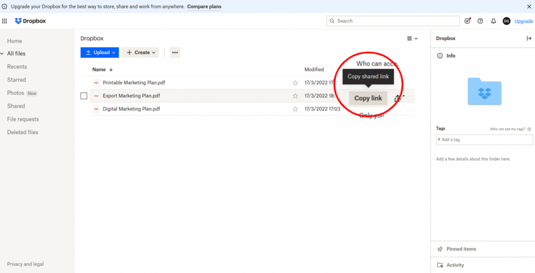
Task: Open the Compare plans link
Action: (x=205, y=6)
